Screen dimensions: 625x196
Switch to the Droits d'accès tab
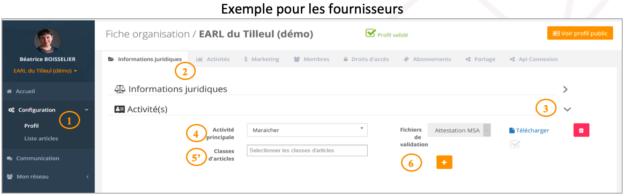[366, 59]
